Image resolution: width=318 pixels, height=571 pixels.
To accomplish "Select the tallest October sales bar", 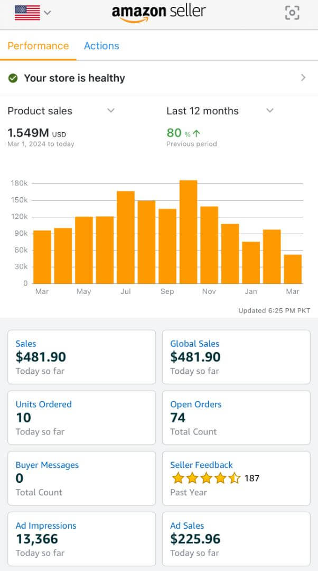I will point(189,232).
